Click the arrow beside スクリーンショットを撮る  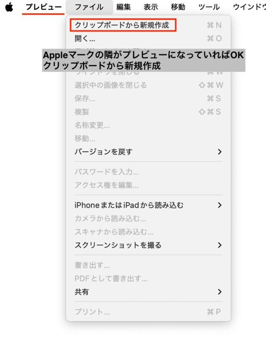point(219,245)
